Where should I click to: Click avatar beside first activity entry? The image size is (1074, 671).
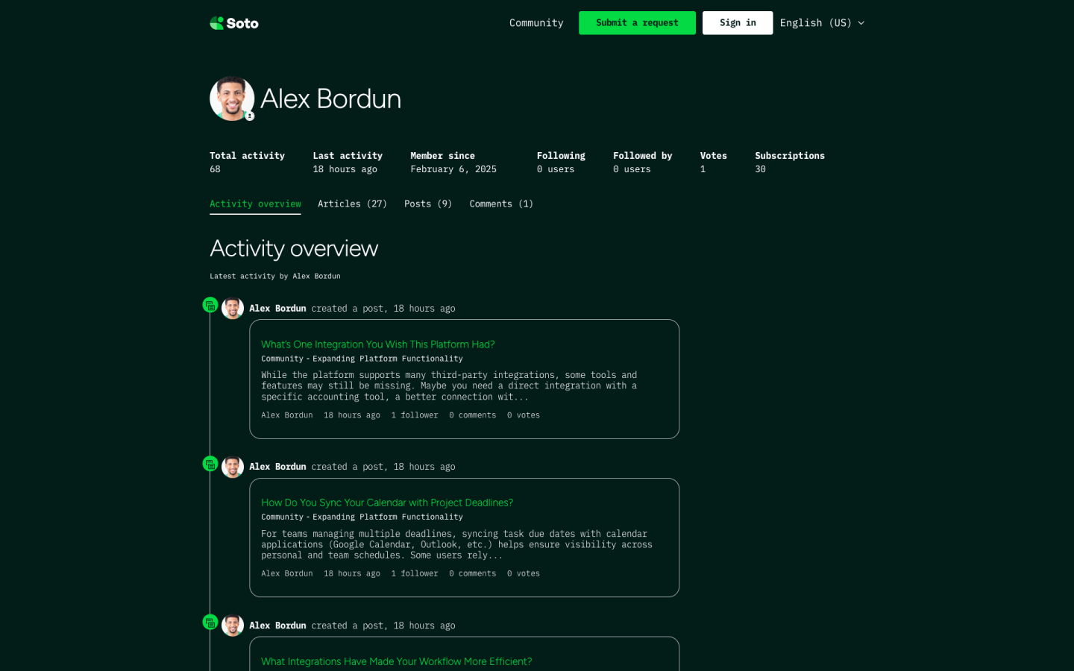tap(233, 309)
